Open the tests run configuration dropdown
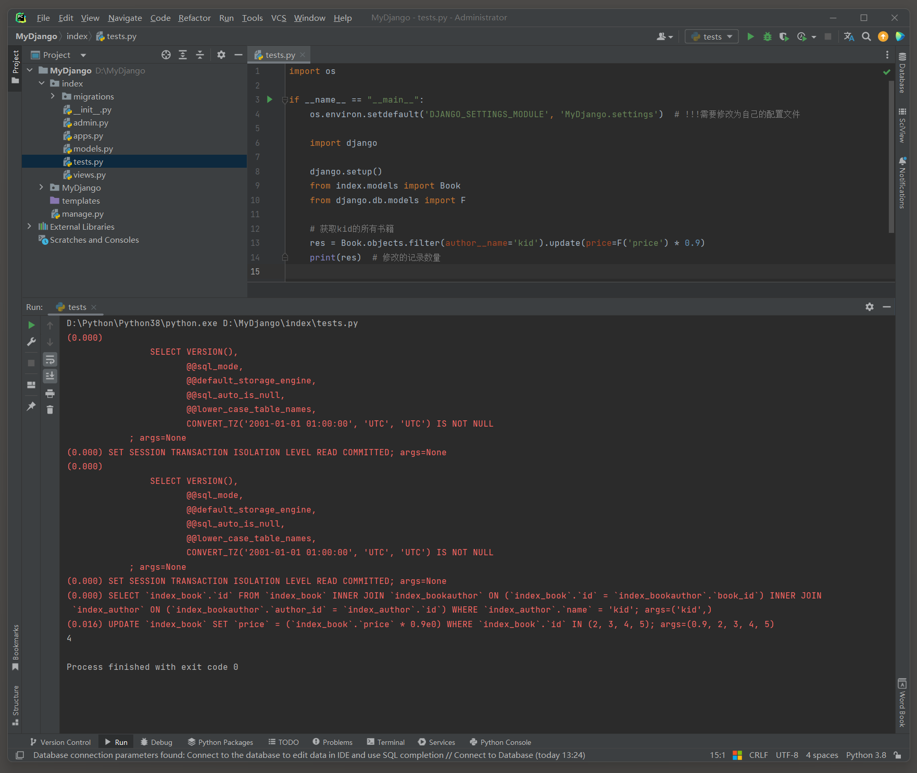Viewport: 917px width, 773px height. (x=712, y=36)
